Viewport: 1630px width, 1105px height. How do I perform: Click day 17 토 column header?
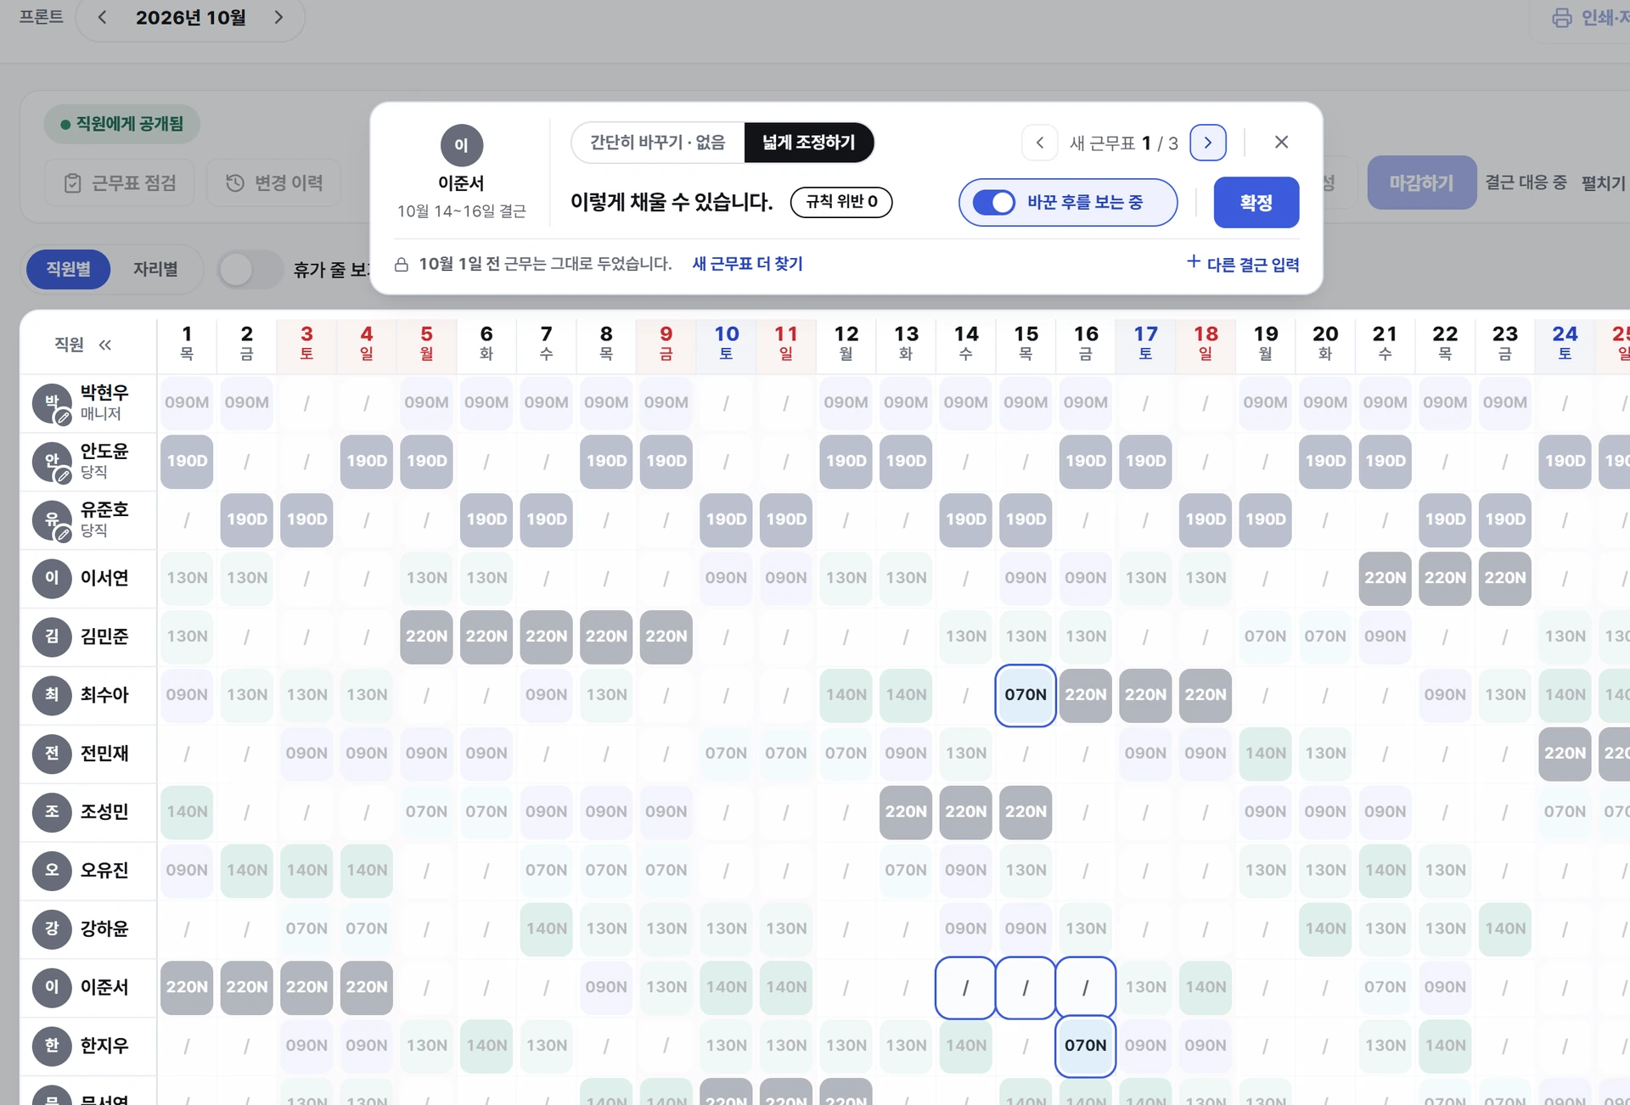[x=1145, y=344]
